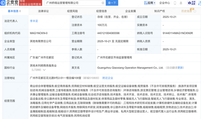Click the registered address 花北路9号 text
201x119 pixels.
55,78
